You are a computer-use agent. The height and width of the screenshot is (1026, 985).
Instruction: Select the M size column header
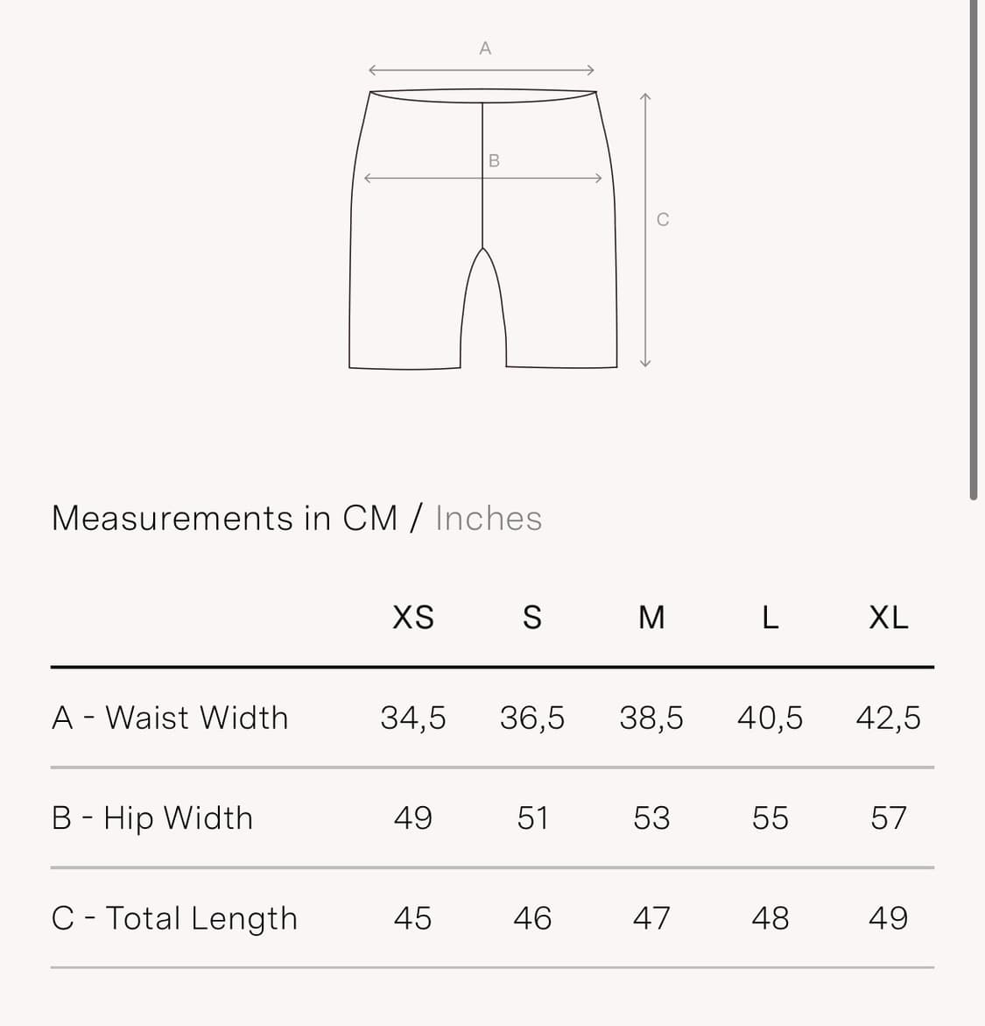651,617
